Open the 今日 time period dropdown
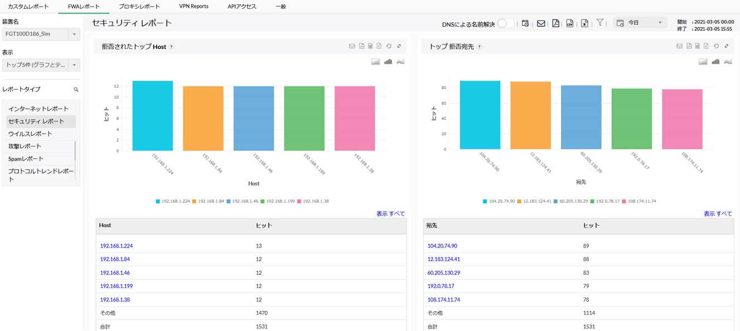The height and width of the screenshot is (331, 740). [x=639, y=23]
